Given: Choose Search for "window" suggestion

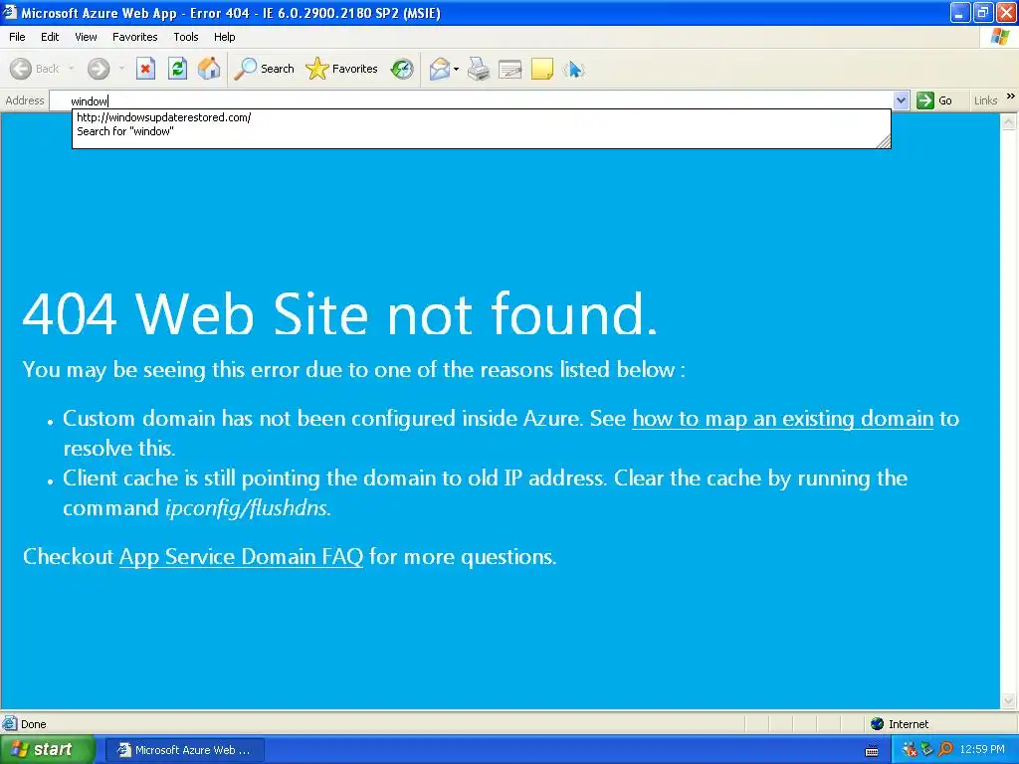Looking at the screenshot, I should click(x=125, y=131).
